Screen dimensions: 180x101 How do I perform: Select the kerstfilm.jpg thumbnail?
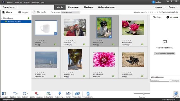tap(75, 28)
